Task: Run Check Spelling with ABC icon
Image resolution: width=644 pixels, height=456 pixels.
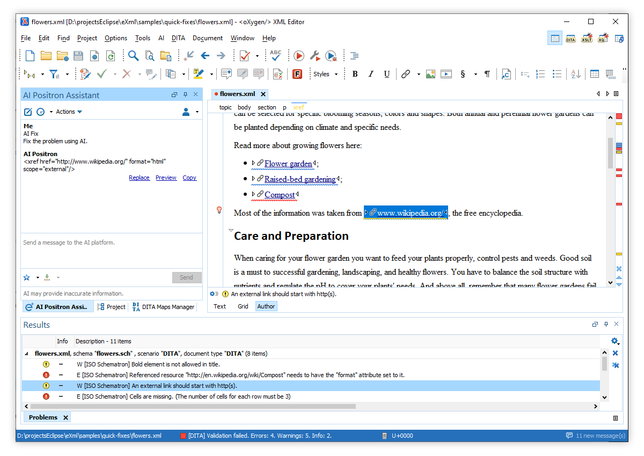Action: [276, 55]
